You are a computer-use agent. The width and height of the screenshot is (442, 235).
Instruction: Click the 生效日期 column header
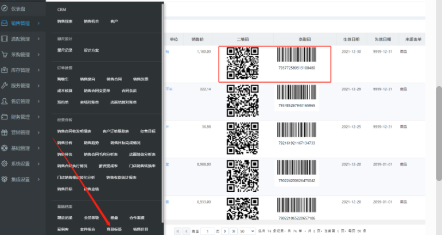[x=351, y=39]
